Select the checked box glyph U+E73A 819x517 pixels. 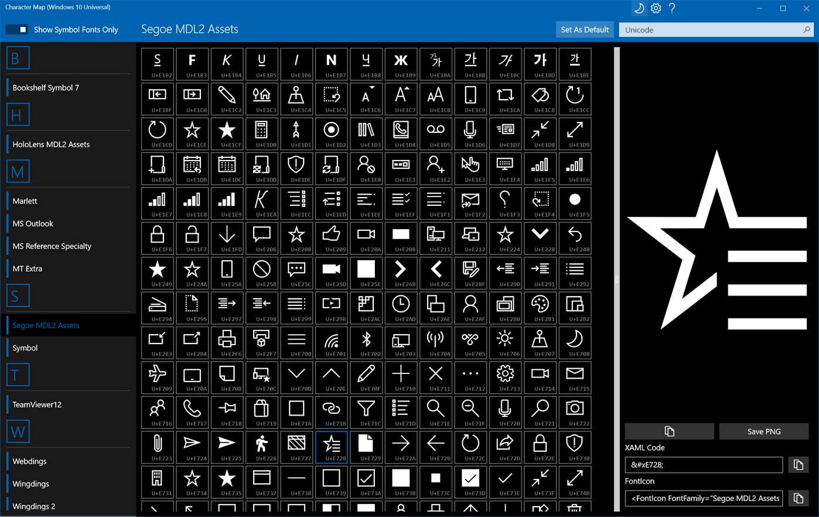coord(366,482)
